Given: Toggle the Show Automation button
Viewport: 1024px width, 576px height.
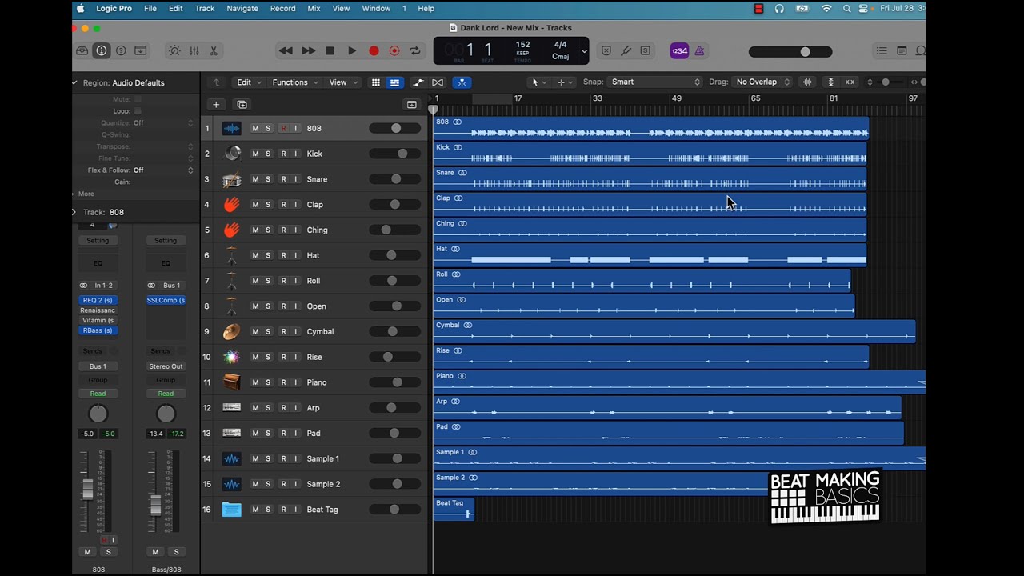Looking at the screenshot, I should click(418, 82).
